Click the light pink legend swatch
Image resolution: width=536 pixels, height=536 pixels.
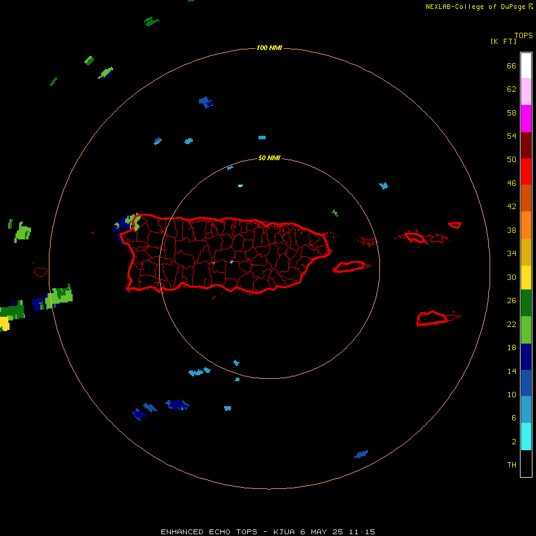tap(526, 92)
